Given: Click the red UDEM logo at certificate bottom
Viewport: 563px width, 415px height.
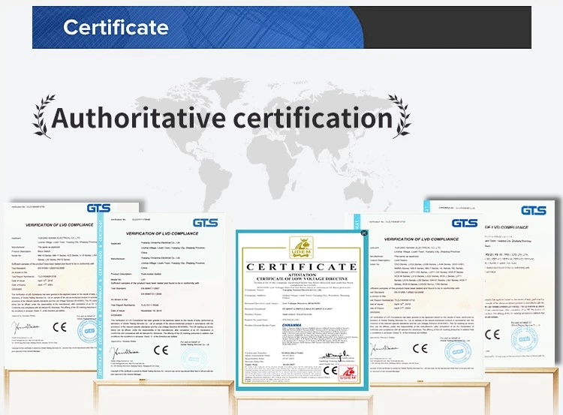Looking at the screenshot, I should click(348, 374).
